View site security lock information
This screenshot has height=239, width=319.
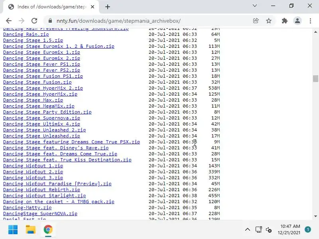coord(50,21)
